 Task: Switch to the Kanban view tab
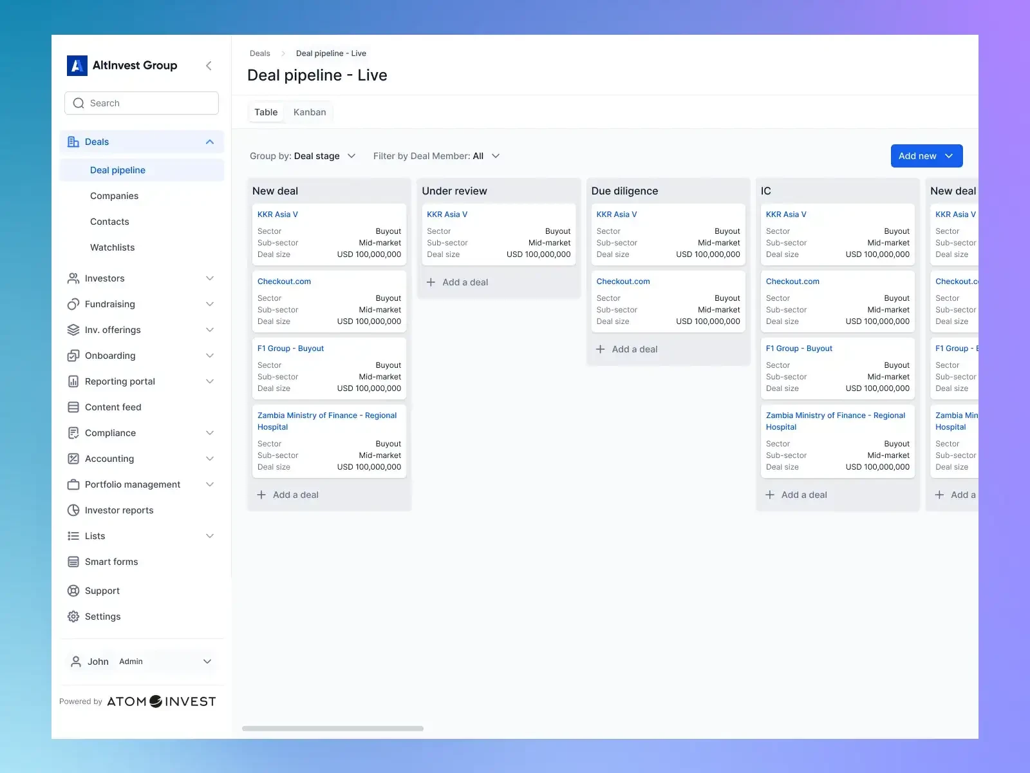tap(309, 111)
